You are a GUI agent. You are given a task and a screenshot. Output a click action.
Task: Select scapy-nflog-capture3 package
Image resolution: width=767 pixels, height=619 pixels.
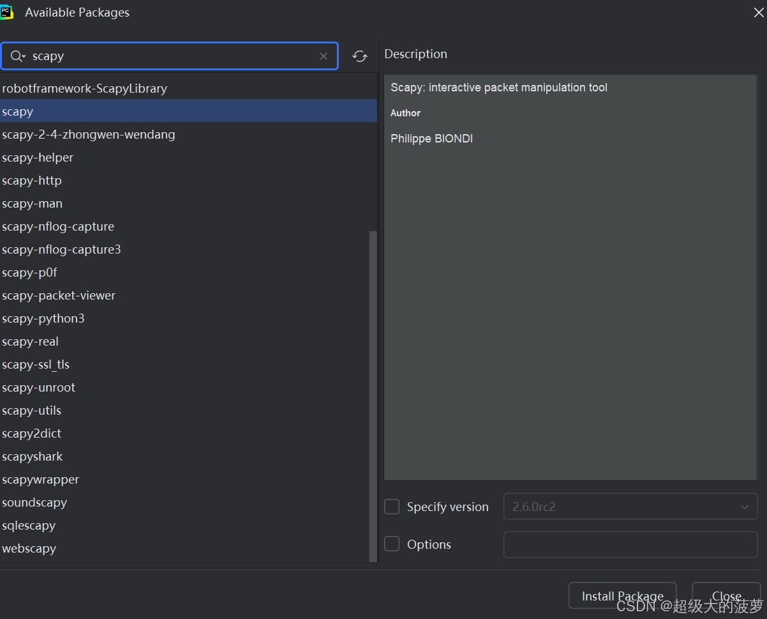click(x=184, y=249)
